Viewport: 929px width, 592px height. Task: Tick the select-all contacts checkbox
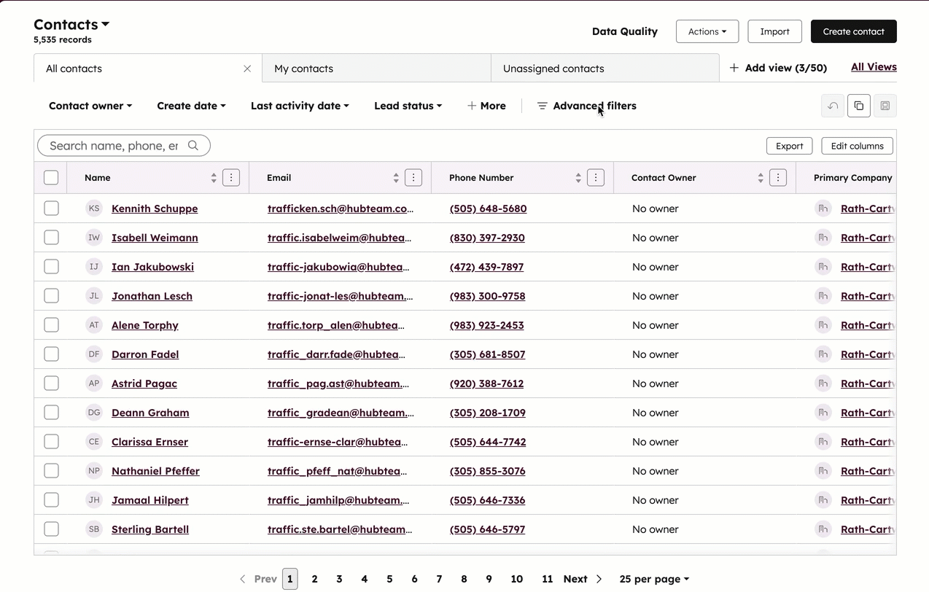pyautogui.click(x=51, y=178)
